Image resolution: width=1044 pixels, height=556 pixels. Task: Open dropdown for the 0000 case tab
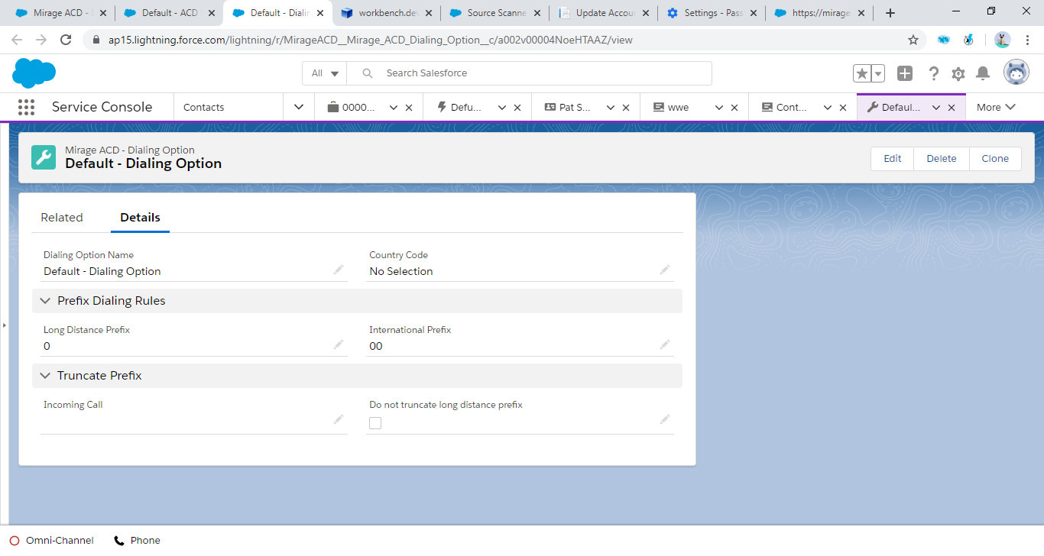394,108
